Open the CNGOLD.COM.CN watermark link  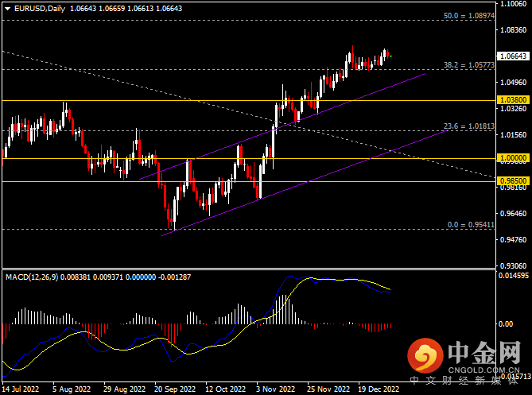coord(486,370)
